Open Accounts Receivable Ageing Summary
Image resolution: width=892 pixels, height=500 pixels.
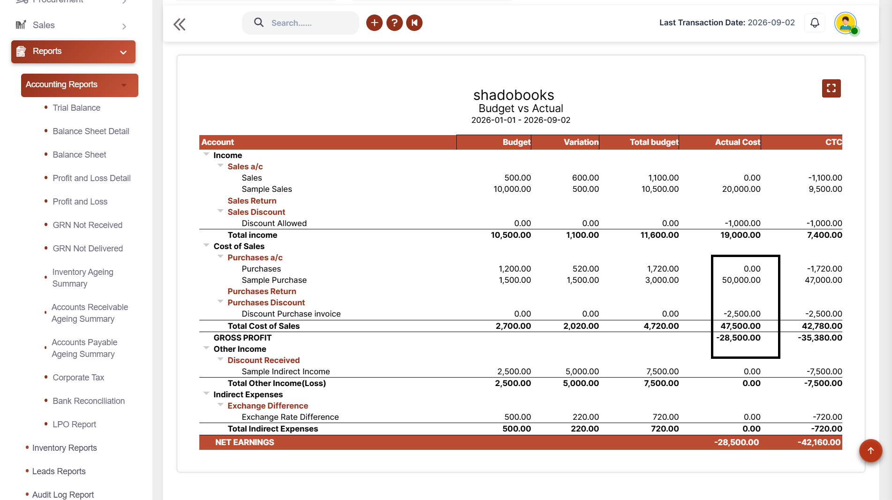pos(90,313)
